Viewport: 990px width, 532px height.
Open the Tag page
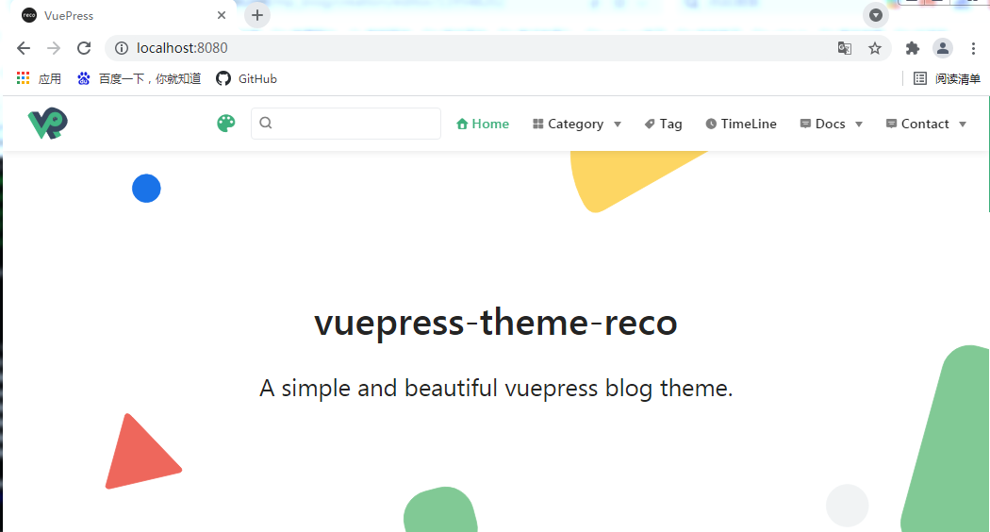(663, 124)
